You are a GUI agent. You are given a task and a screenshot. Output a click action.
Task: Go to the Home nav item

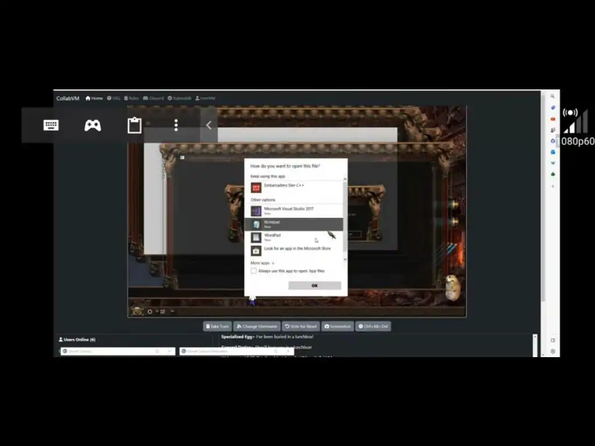tap(94, 98)
